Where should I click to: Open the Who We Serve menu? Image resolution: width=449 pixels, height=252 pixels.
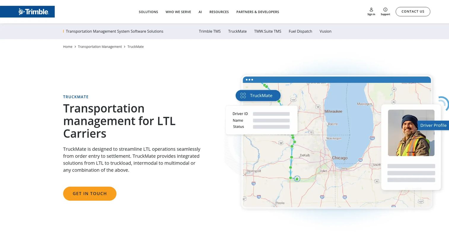[x=178, y=12]
